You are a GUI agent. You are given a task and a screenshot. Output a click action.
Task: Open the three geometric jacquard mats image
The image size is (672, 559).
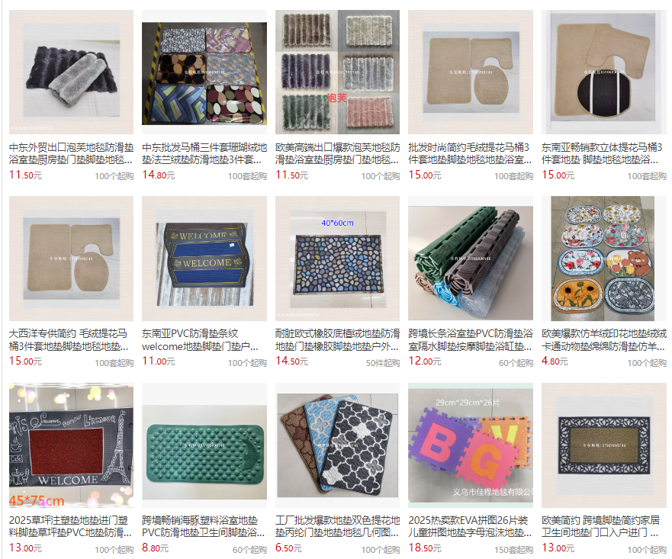coord(338,445)
